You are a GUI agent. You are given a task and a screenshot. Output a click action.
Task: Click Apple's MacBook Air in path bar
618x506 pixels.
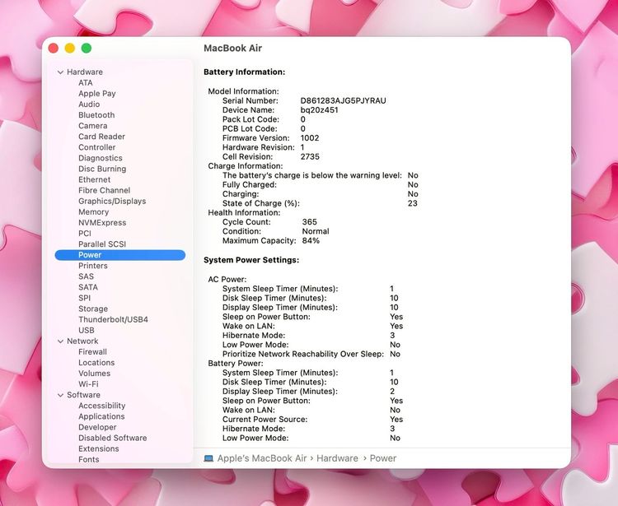click(x=262, y=458)
